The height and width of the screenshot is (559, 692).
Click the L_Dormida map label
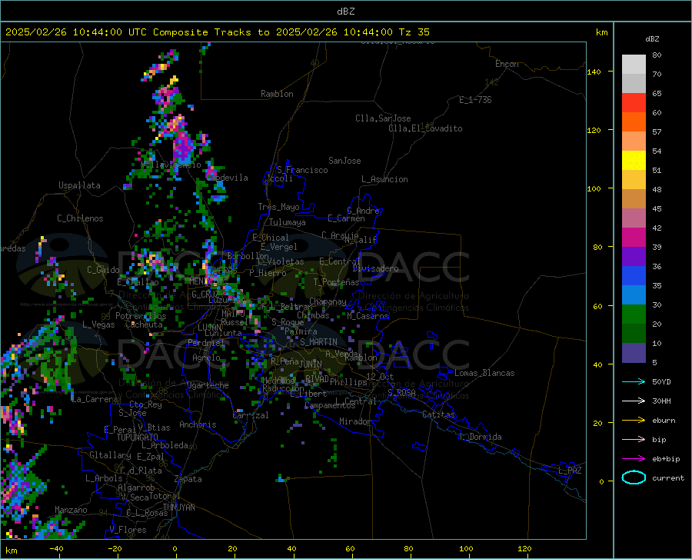click(x=481, y=437)
